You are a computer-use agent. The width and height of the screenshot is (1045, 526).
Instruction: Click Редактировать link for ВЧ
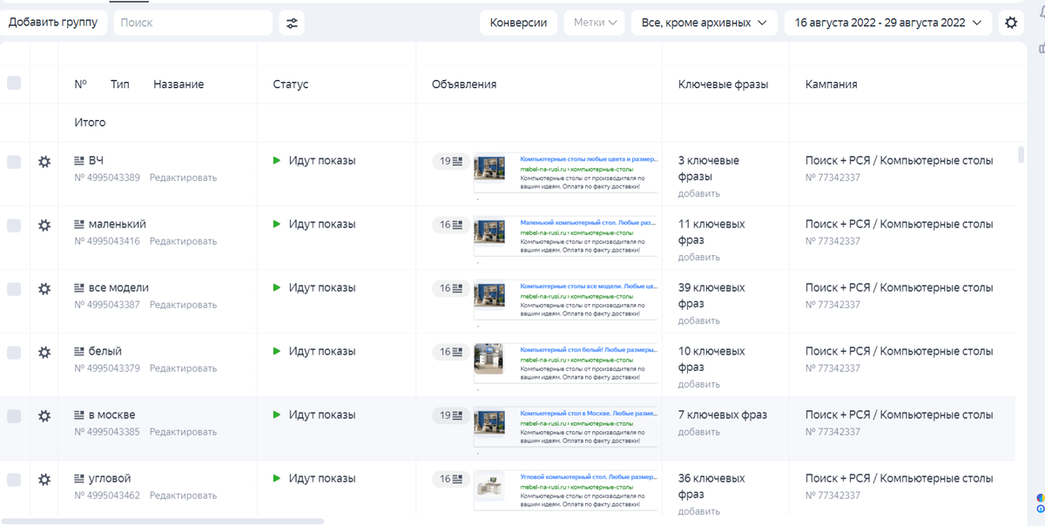[183, 178]
